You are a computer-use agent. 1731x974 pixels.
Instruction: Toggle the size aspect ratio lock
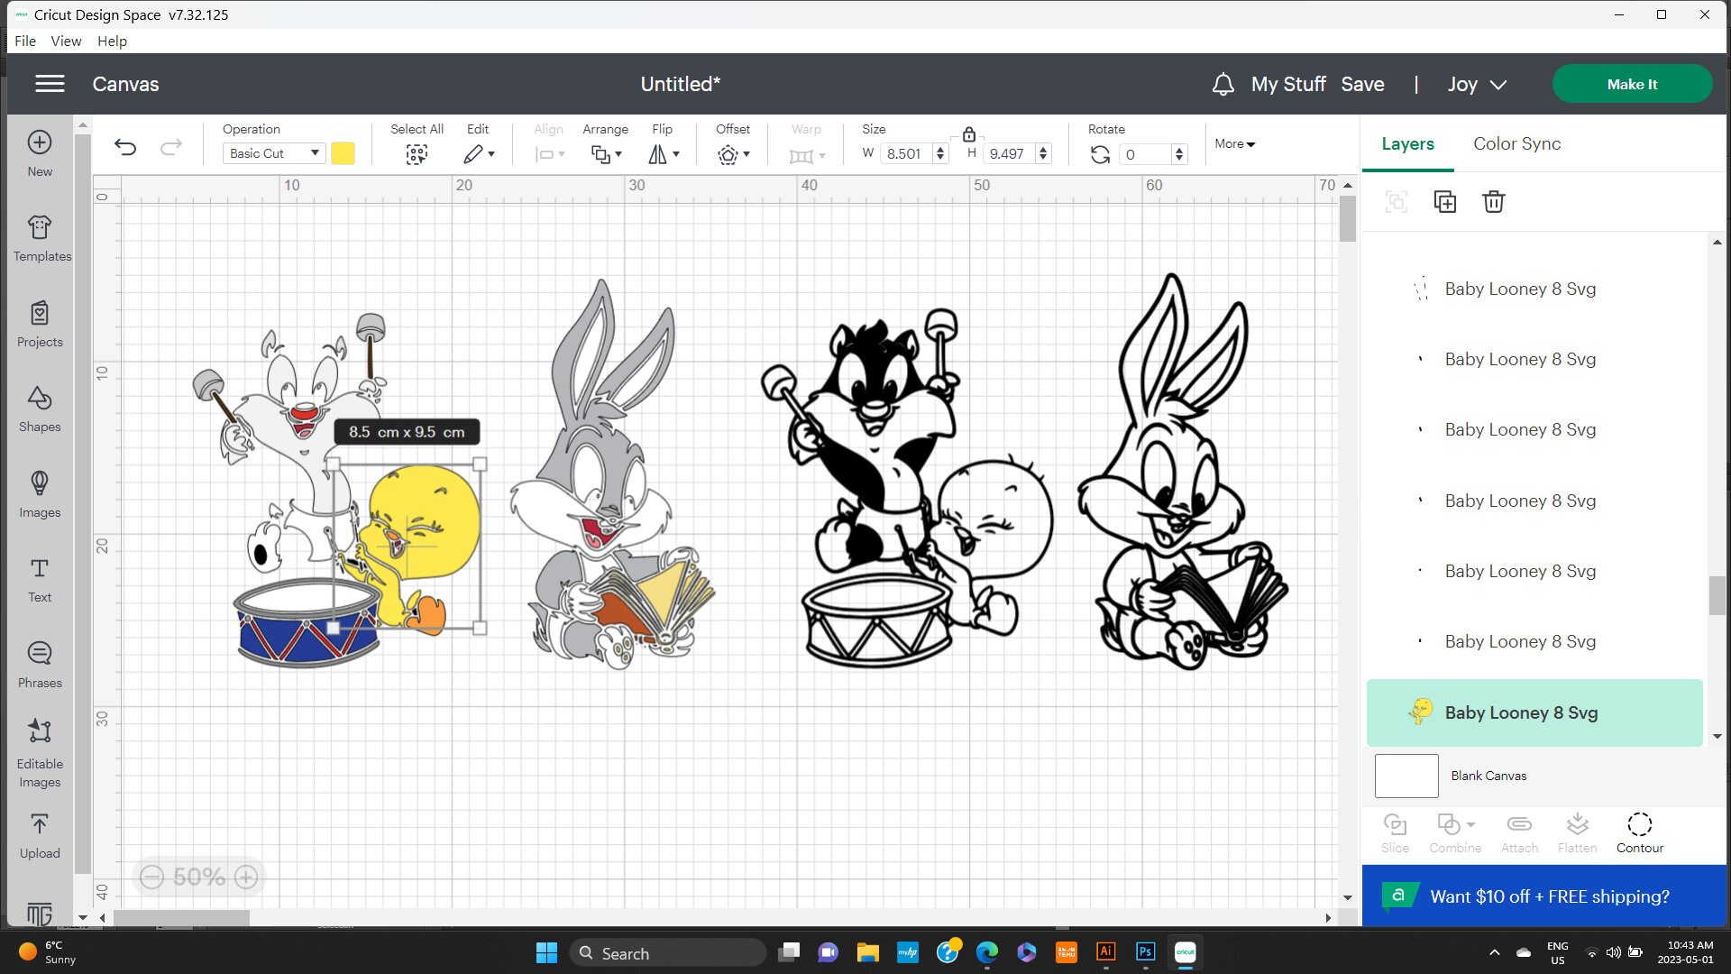point(968,134)
